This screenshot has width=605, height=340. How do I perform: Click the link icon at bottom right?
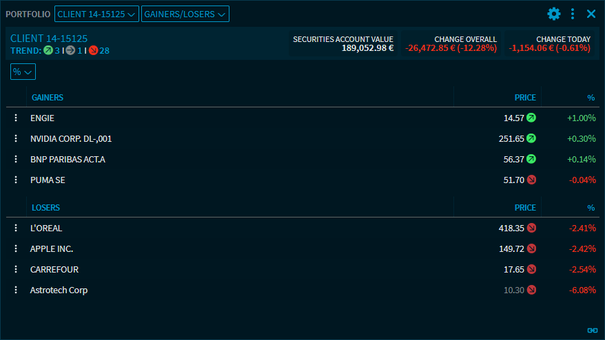coord(591,330)
